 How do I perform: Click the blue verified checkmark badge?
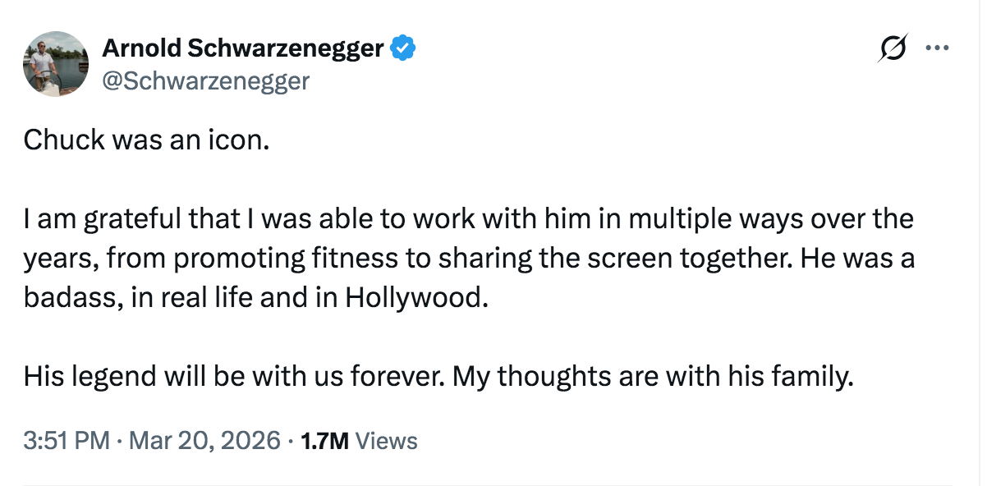tap(402, 49)
